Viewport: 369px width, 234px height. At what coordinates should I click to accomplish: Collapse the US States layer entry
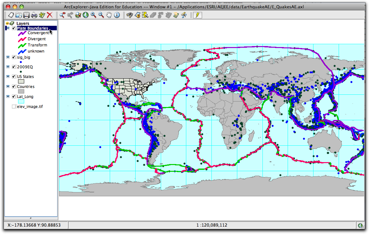point(7,76)
